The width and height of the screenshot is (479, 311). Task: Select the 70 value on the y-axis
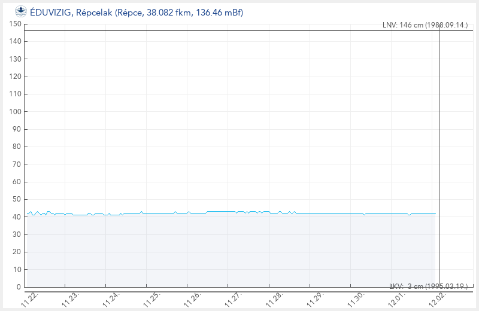(x=17, y=164)
